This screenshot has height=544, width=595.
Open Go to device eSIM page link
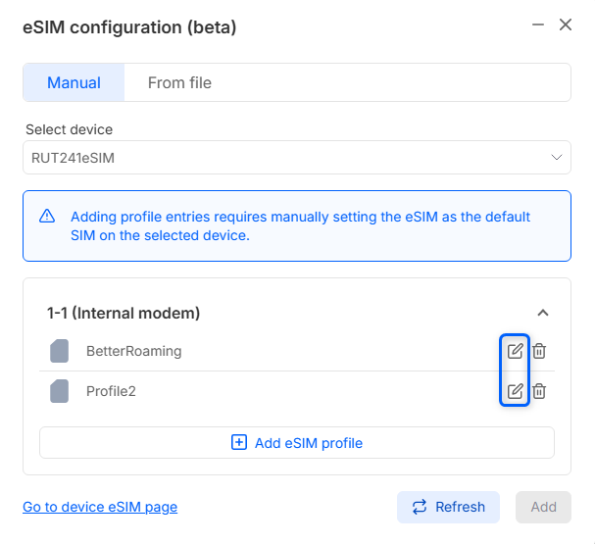pyautogui.click(x=100, y=507)
